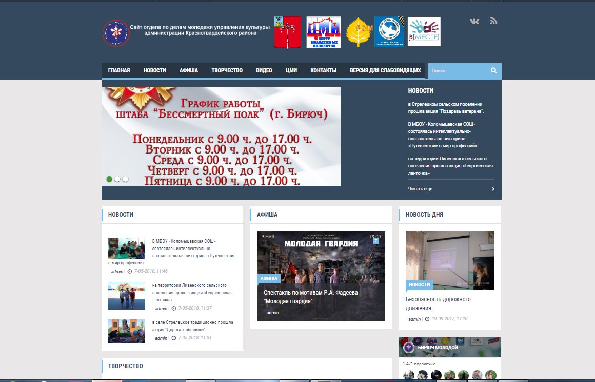Open the Дорога к обелиску news thumbnail
The height and width of the screenshot is (382, 595).
126,331
